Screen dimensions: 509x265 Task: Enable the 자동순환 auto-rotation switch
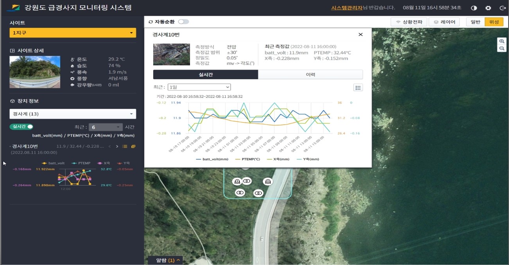coord(183,22)
